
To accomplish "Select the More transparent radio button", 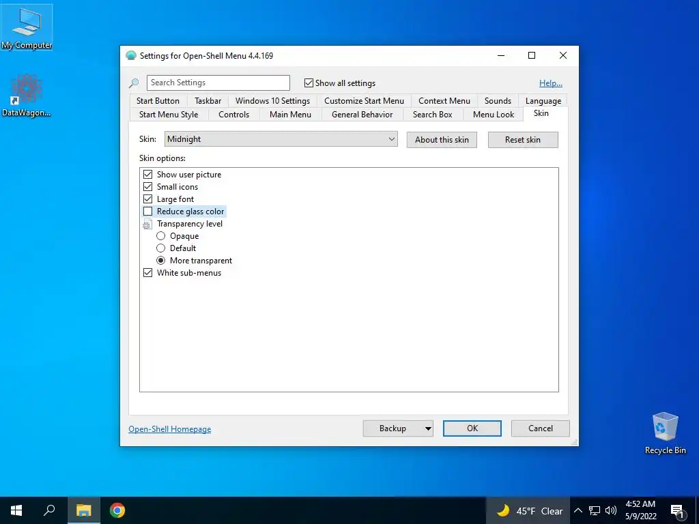I will pyautogui.click(x=161, y=260).
